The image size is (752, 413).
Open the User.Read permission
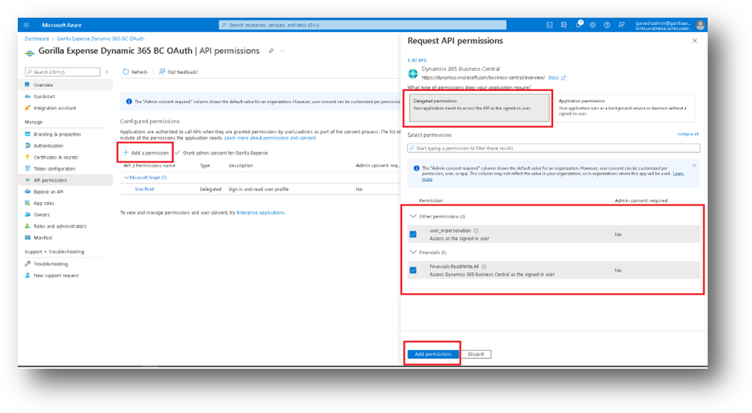pos(144,189)
